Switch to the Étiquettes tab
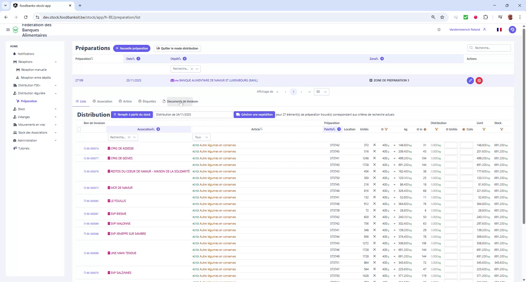This screenshot has width=526, height=282. coord(149,101)
